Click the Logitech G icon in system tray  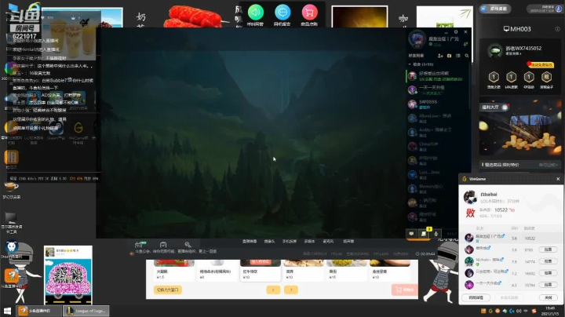click(512, 311)
